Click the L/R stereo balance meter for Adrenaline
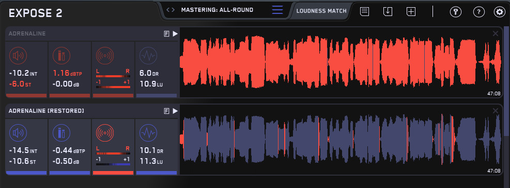Image resolution: width=510 pixels, height=188 pixels. click(x=113, y=74)
